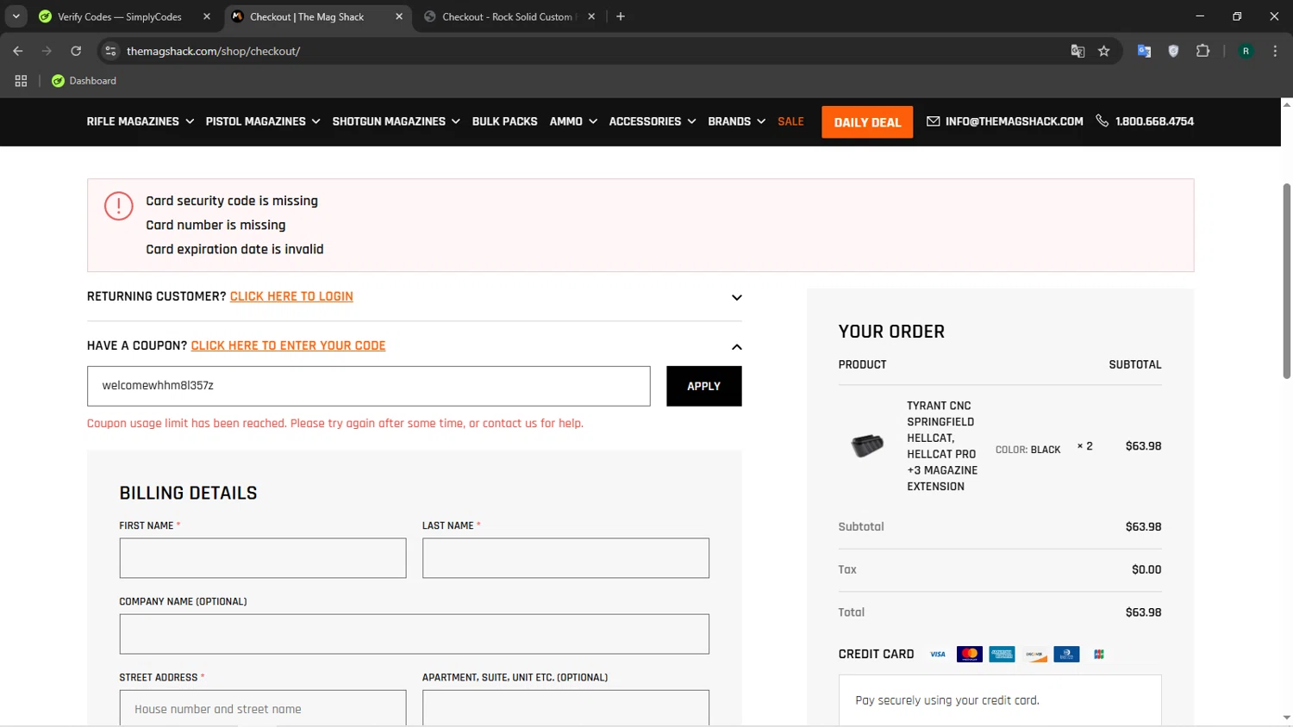Click the Total $63.98 amount
The image size is (1293, 727).
[x=1143, y=612]
